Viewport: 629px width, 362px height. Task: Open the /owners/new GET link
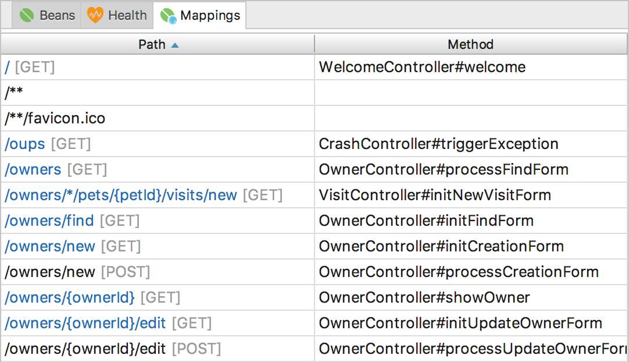click(x=49, y=246)
